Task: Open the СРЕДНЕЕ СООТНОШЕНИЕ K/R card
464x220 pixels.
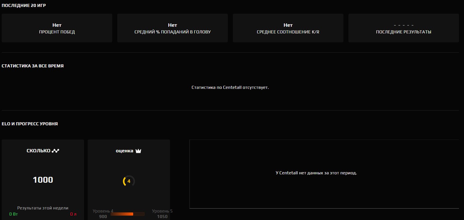Action: [x=288, y=28]
